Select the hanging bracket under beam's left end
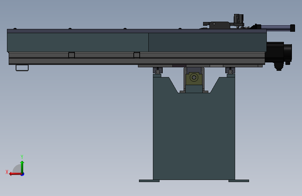The width and height of the screenshot is (302, 196). point(22,68)
